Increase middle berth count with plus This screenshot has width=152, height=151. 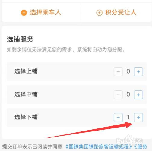[x=138, y=95]
